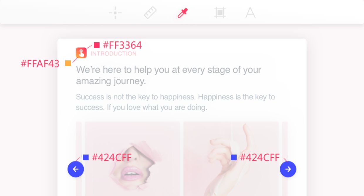Screen dimensions: 364x196
Task: Click the "Success is not the key" paragraph
Action: click(175, 102)
